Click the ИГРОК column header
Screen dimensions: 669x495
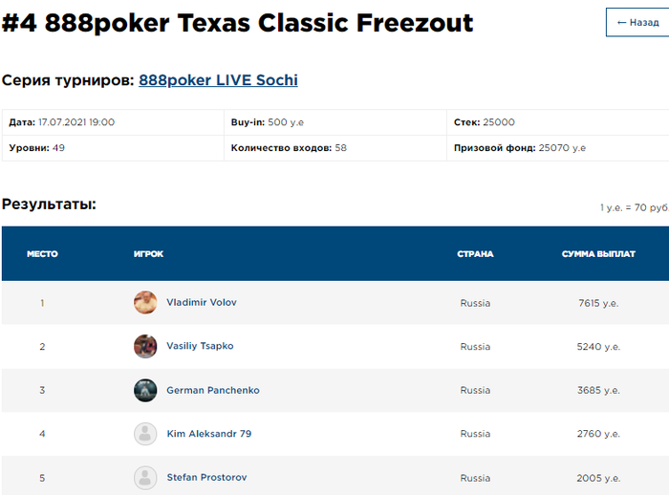(148, 254)
